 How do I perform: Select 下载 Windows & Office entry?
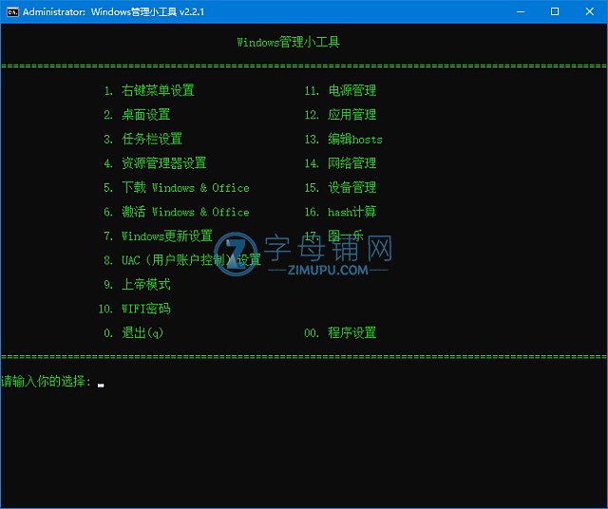coord(184,188)
